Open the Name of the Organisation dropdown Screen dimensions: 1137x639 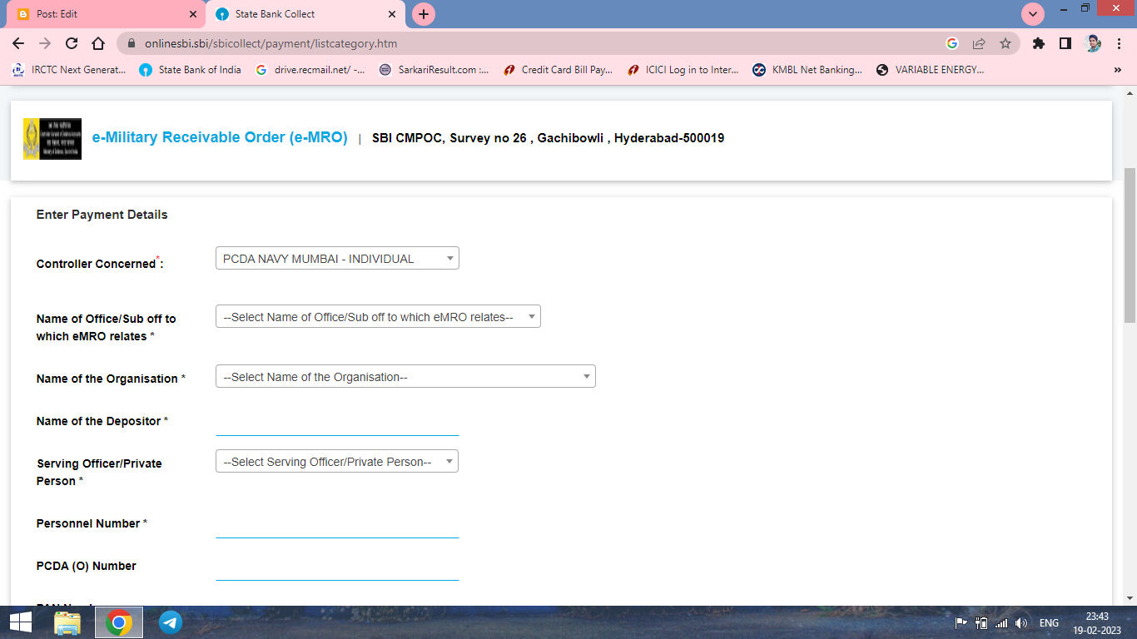[x=405, y=376]
